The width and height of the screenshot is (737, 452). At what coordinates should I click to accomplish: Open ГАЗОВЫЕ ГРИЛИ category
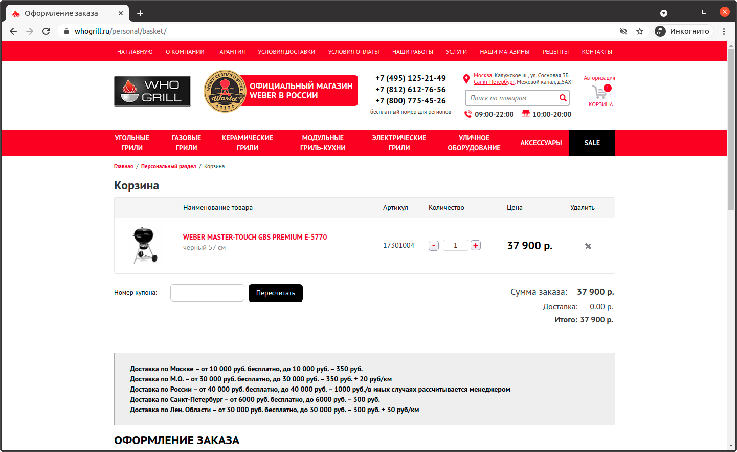point(186,143)
